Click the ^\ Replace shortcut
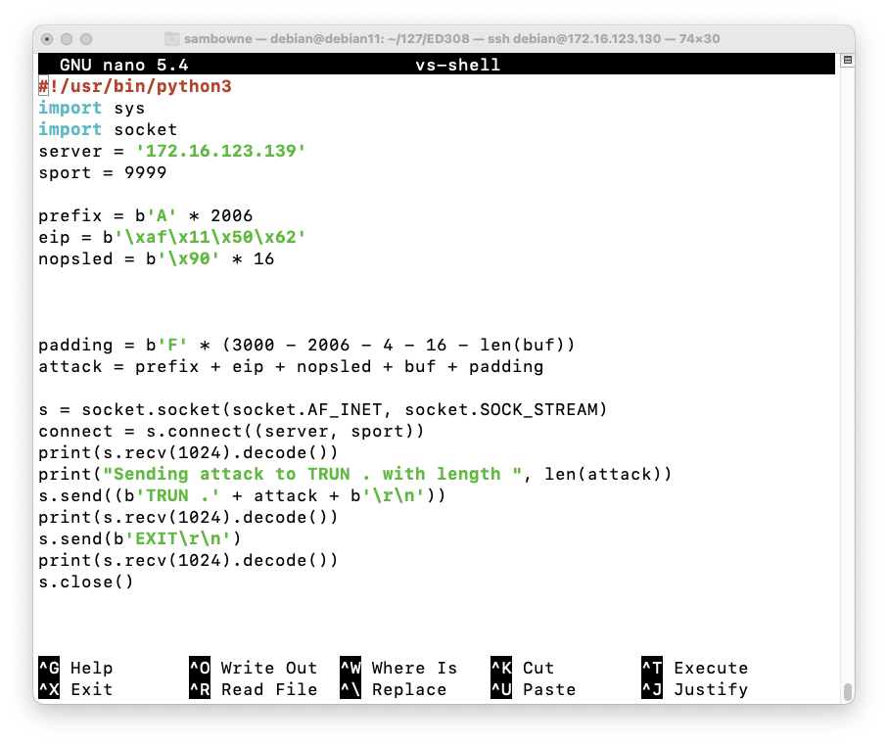The width and height of the screenshot is (888, 745). [394, 689]
